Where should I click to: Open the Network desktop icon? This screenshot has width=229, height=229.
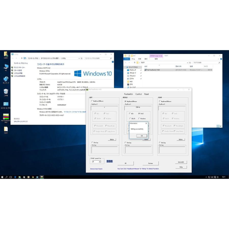(6, 79)
